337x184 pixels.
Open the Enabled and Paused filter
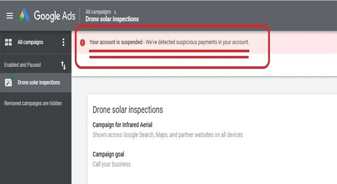(x=23, y=65)
